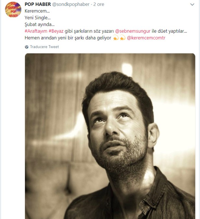The image size is (200, 219).
Task: Open the sepia photo of the bearded man
Action: pyautogui.click(x=110, y=136)
